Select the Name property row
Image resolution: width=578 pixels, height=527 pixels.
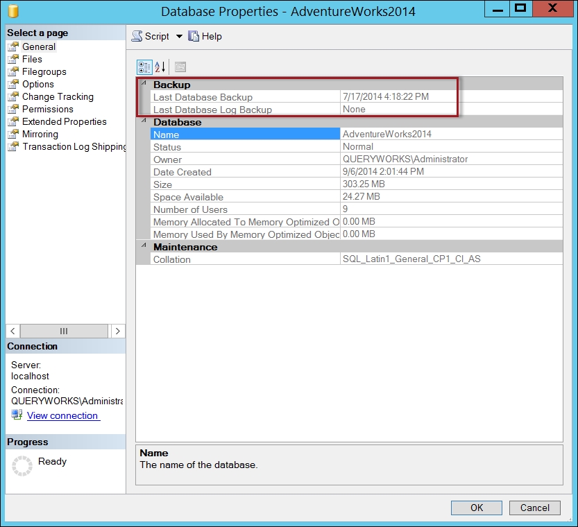click(x=357, y=134)
